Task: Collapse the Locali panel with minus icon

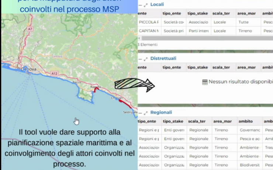Action: (x=140, y=5)
